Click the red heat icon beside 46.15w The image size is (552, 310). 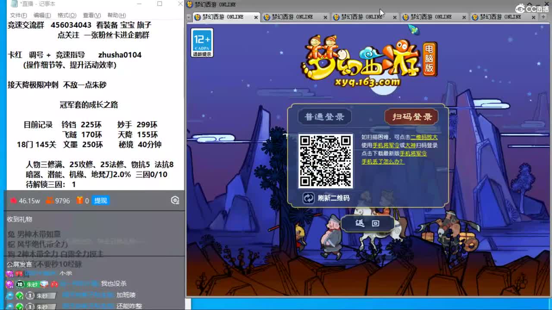coord(13,201)
